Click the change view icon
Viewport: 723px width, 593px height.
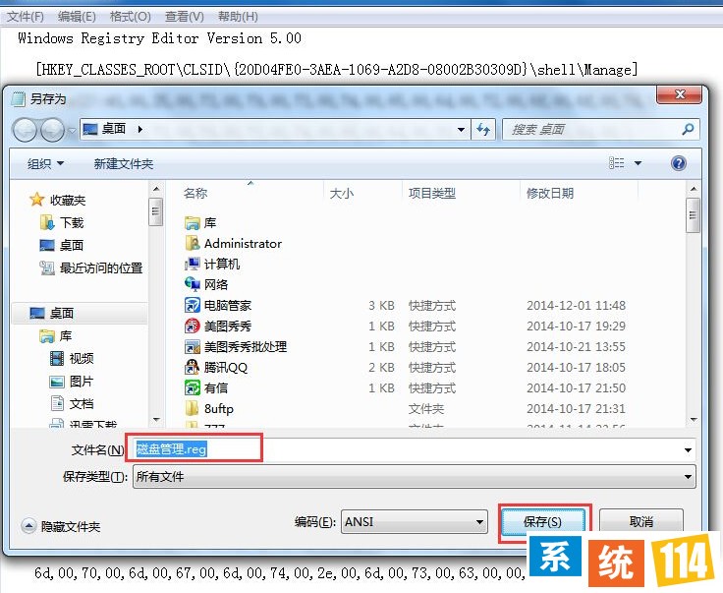[x=617, y=163]
